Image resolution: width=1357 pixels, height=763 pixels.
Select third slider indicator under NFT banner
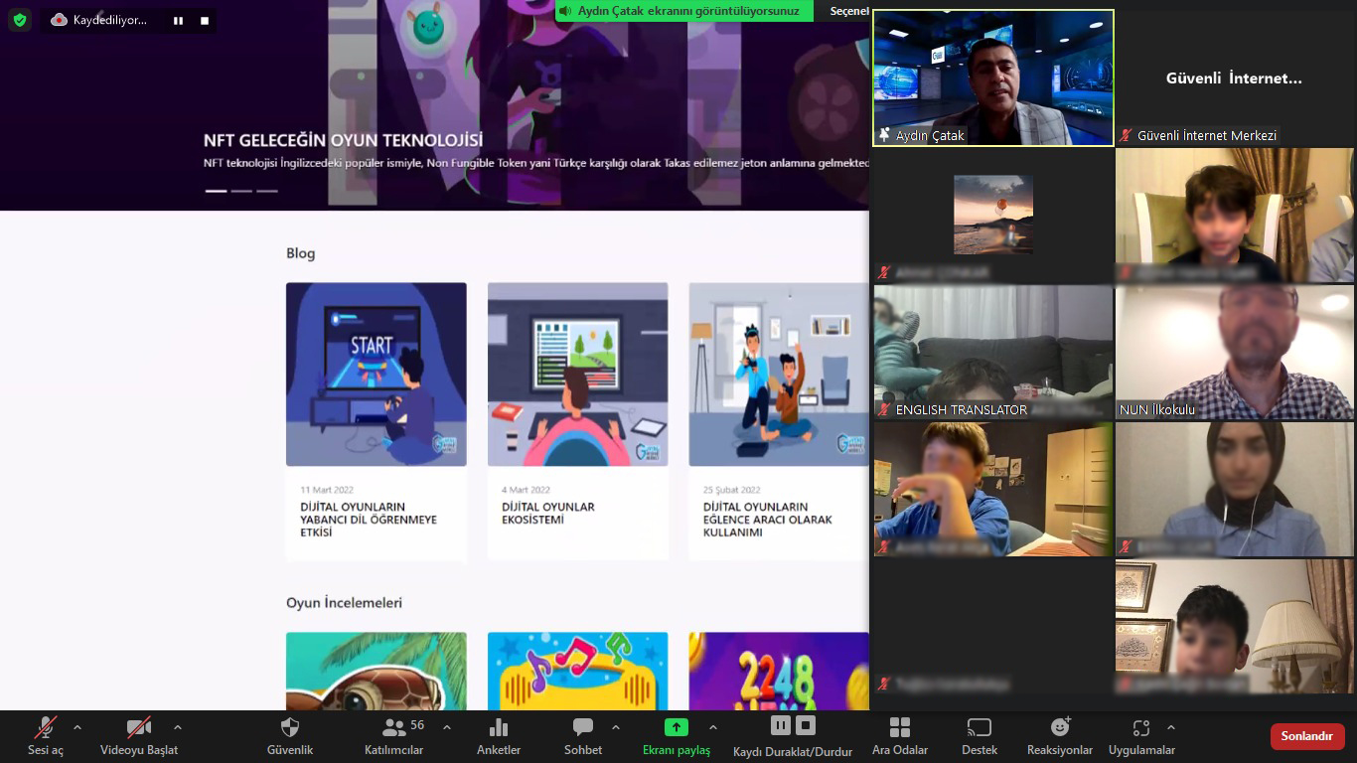(x=267, y=190)
